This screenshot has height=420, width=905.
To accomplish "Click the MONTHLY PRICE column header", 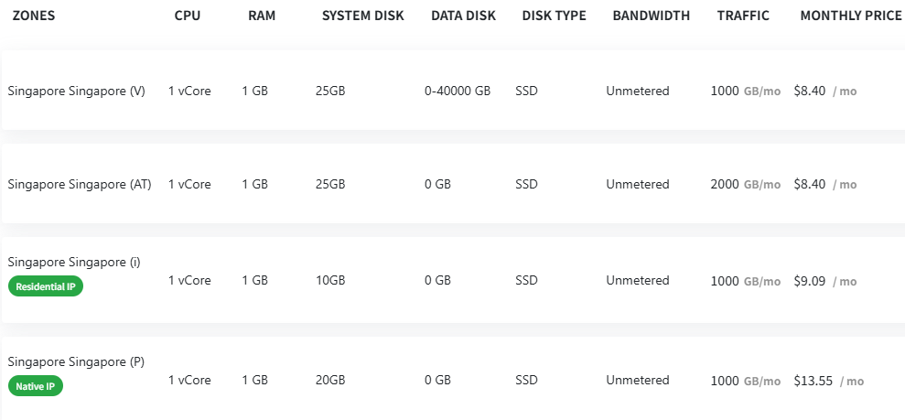I will [x=851, y=16].
